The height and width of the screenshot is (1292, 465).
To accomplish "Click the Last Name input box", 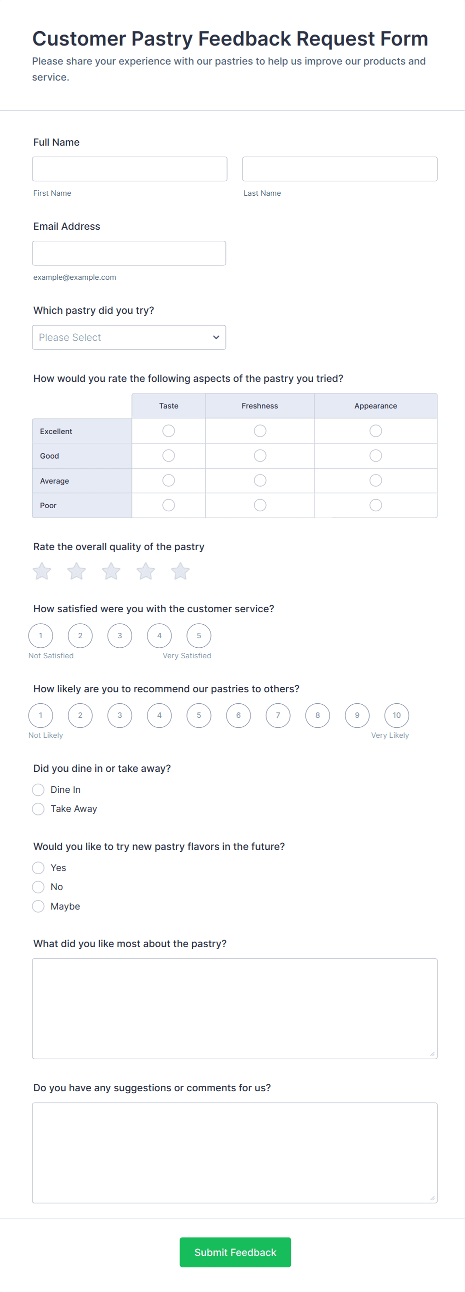I will pyautogui.click(x=339, y=169).
